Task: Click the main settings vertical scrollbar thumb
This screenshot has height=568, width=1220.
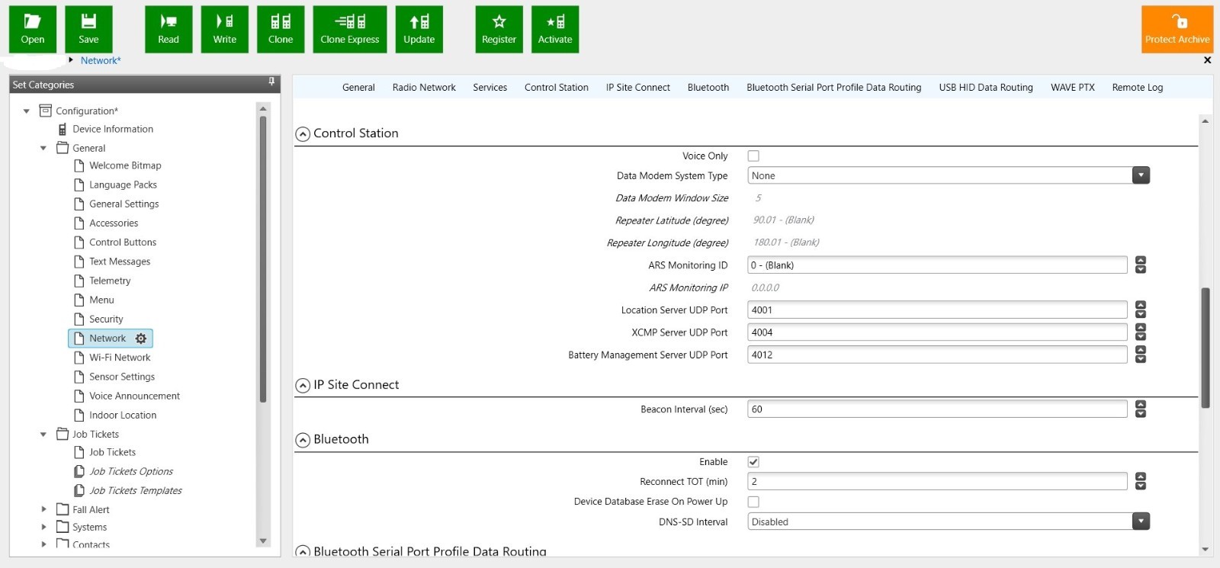Action: tap(1206, 347)
